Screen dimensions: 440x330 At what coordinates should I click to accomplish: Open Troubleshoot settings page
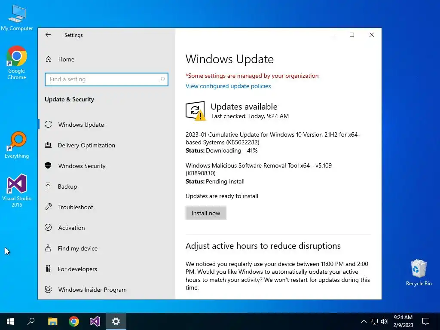coord(76,207)
